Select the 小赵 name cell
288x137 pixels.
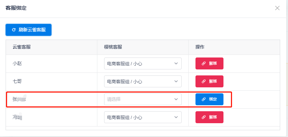pos(51,63)
